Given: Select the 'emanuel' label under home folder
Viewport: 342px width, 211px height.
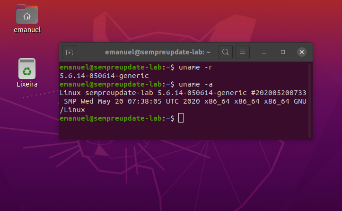Looking at the screenshot, I should (x=27, y=30).
